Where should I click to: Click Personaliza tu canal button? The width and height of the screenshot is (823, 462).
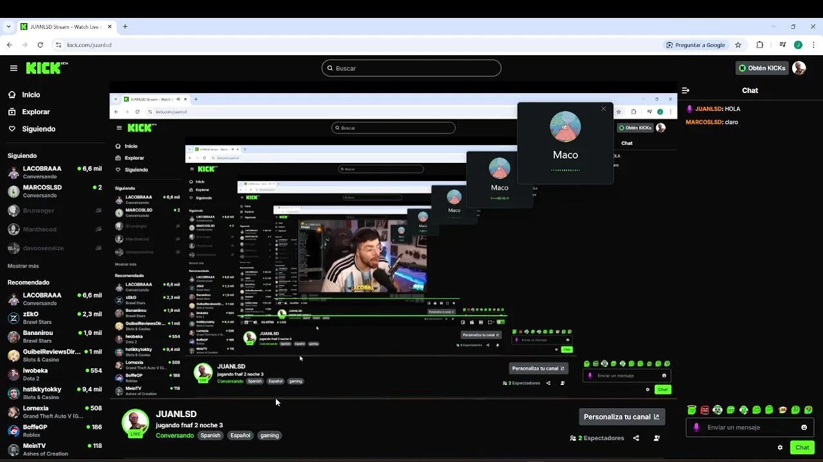(x=621, y=417)
